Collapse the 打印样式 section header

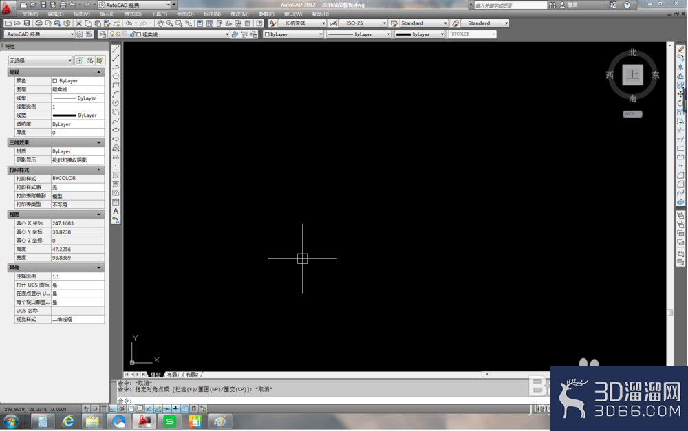point(56,170)
